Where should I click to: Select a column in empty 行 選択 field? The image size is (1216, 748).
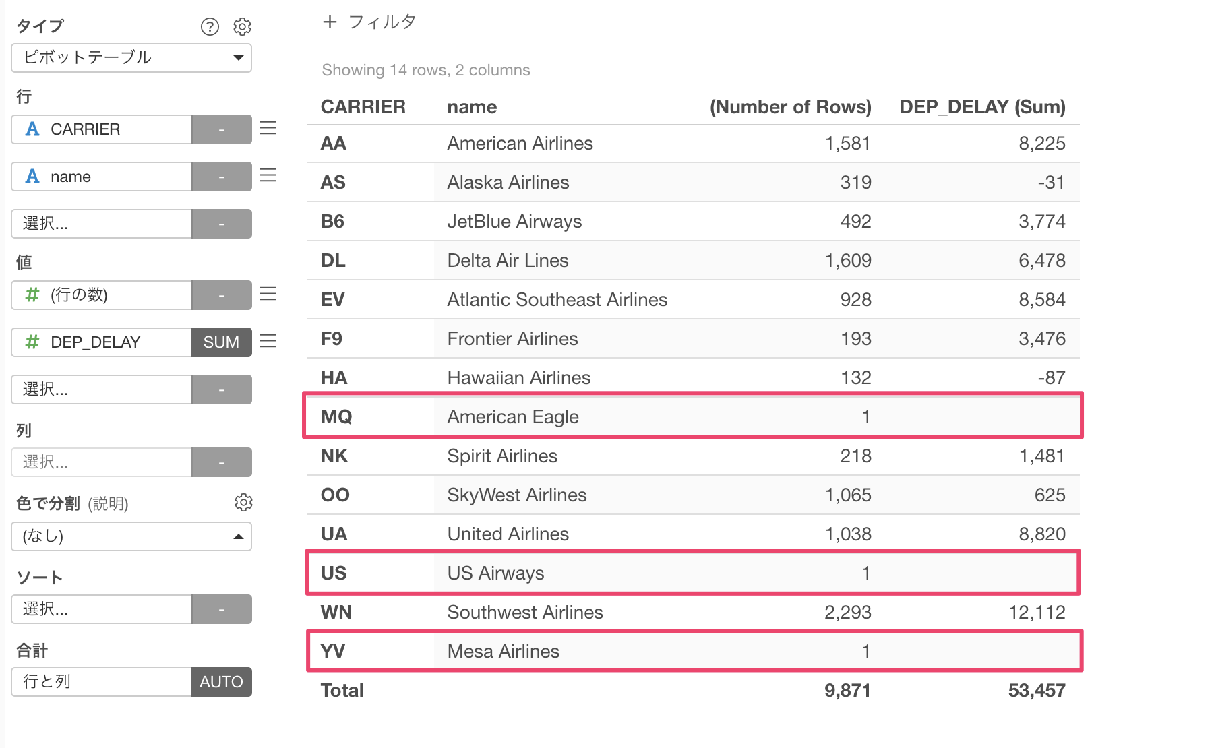[x=102, y=224]
